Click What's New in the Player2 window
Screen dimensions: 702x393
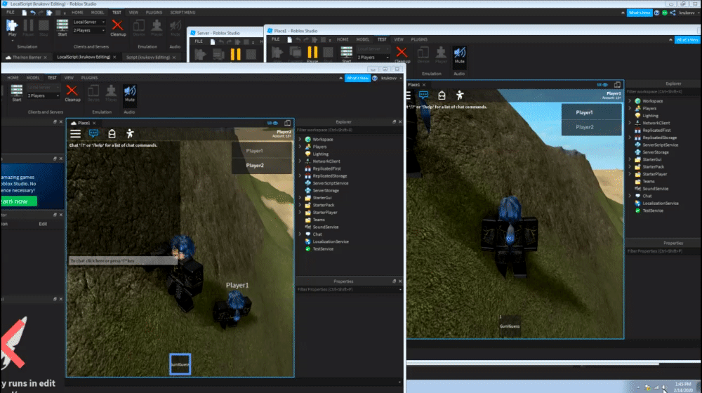click(357, 78)
